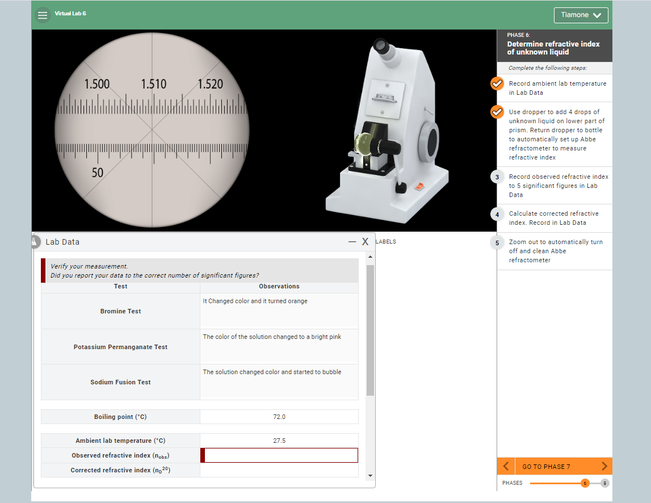
Task: Click the observed refractive index input field
Action: 279,455
